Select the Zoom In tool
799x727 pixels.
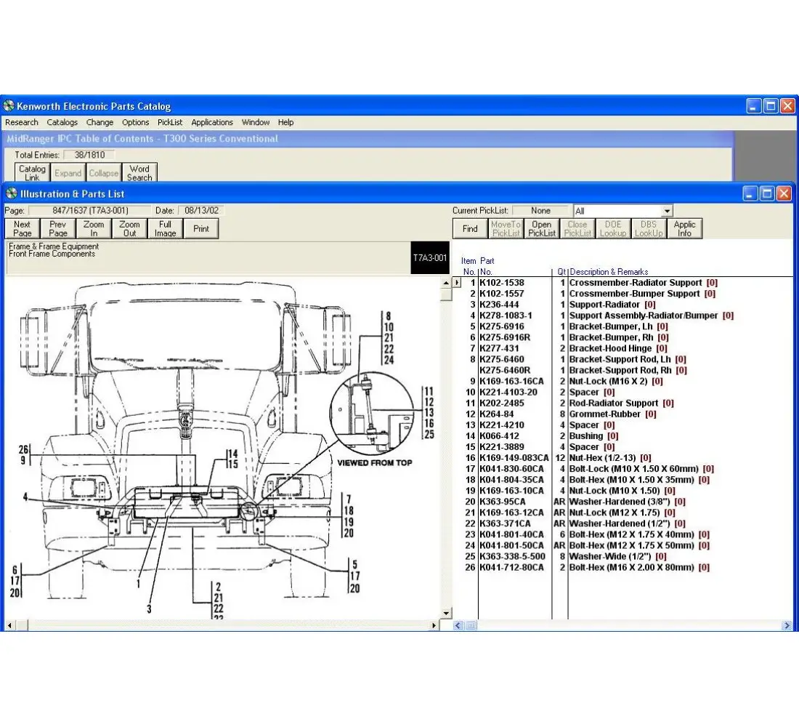(93, 228)
